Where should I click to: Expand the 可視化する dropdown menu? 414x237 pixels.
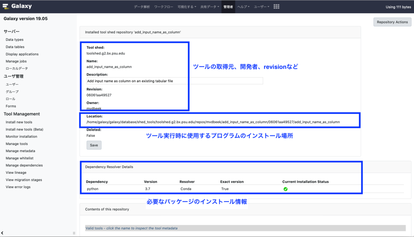click(x=187, y=7)
